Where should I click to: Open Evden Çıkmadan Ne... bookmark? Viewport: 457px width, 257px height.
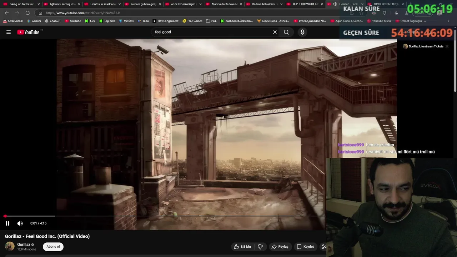(x=310, y=21)
